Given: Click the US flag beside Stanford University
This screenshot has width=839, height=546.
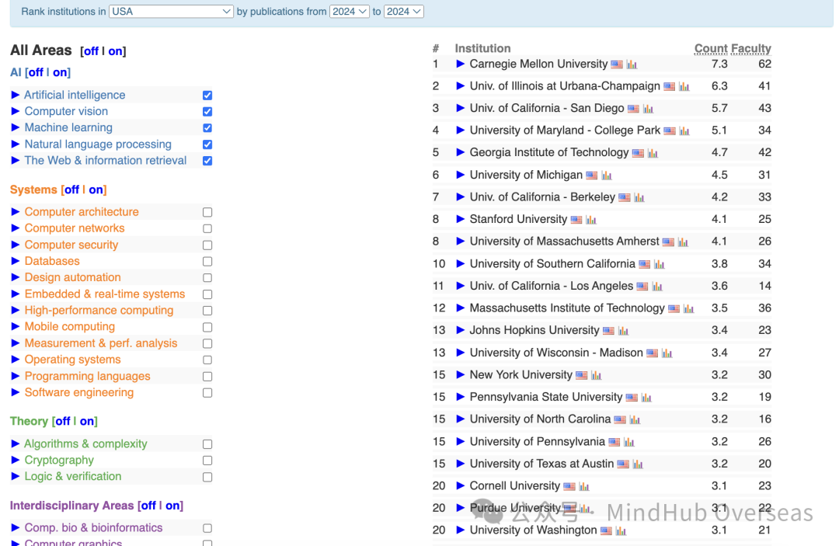Looking at the screenshot, I should tap(576, 220).
